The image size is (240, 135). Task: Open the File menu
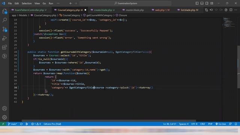[x=10, y=3]
